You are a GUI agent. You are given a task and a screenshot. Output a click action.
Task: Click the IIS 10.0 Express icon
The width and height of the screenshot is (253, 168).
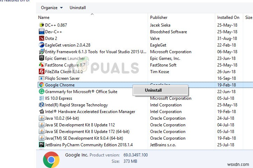[42, 98]
